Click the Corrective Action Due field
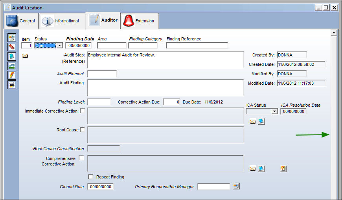This screenshot has width=342, height=200. [x=171, y=102]
